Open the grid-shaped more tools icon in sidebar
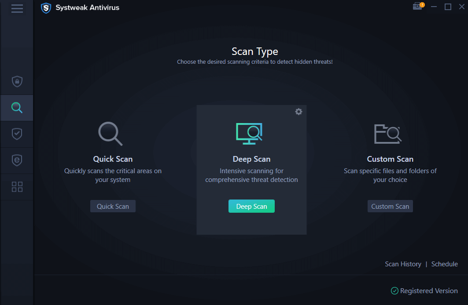The width and height of the screenshot is (468, 305). (17, 186)
